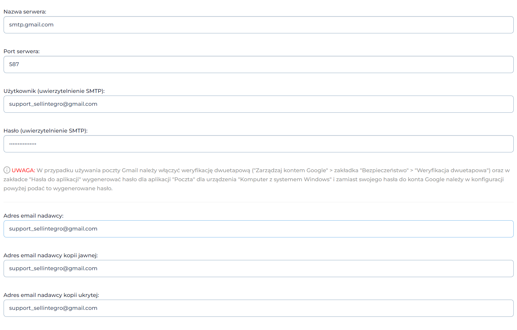Click the Port serwera: label
This screenshot has width=517, height=330.
click(x=22, y=51)
